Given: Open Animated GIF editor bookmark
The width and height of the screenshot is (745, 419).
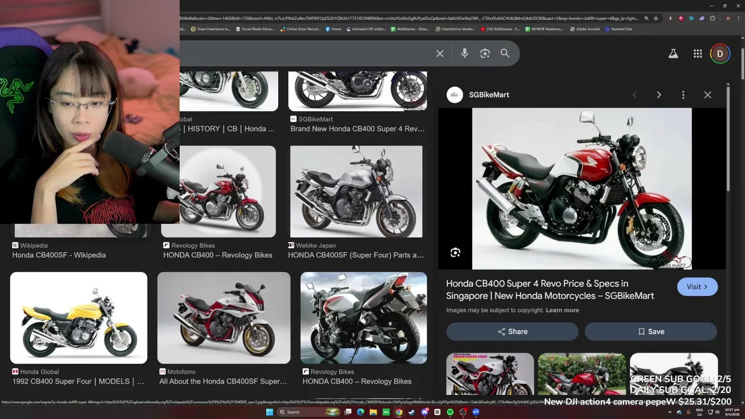Looking at the screenshot, I should coord(366,29).
